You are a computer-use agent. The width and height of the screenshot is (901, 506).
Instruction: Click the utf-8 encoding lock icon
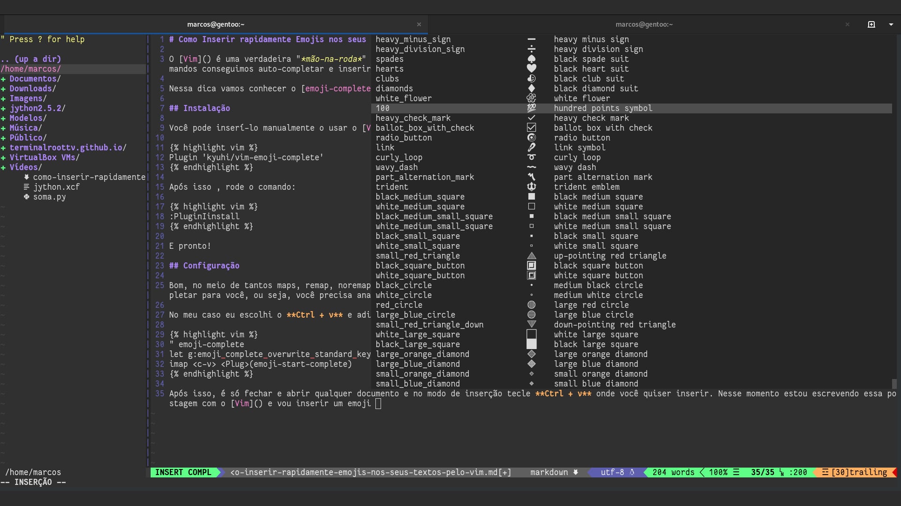point(634,472)
